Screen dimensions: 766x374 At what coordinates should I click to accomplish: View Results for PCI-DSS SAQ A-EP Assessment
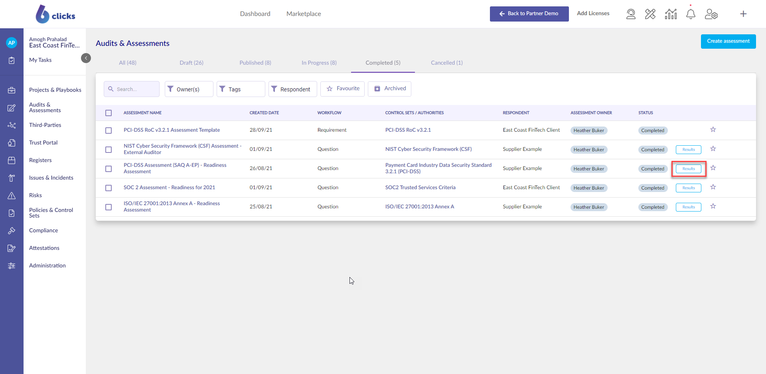(688, 169)
